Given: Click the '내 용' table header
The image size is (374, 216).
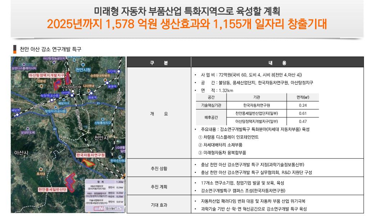Looking at the screenshot, I should click(277, 63).
